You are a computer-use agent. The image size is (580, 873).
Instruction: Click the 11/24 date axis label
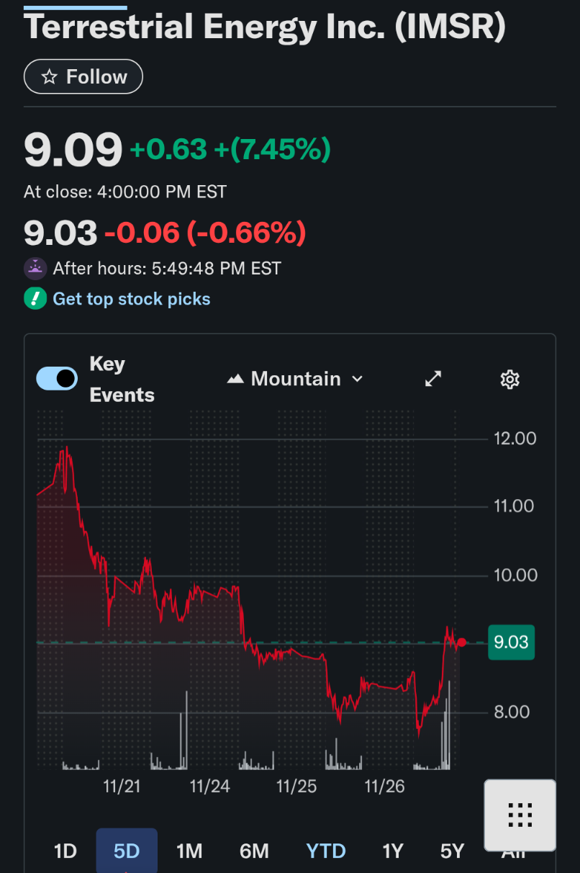point(210,786)
